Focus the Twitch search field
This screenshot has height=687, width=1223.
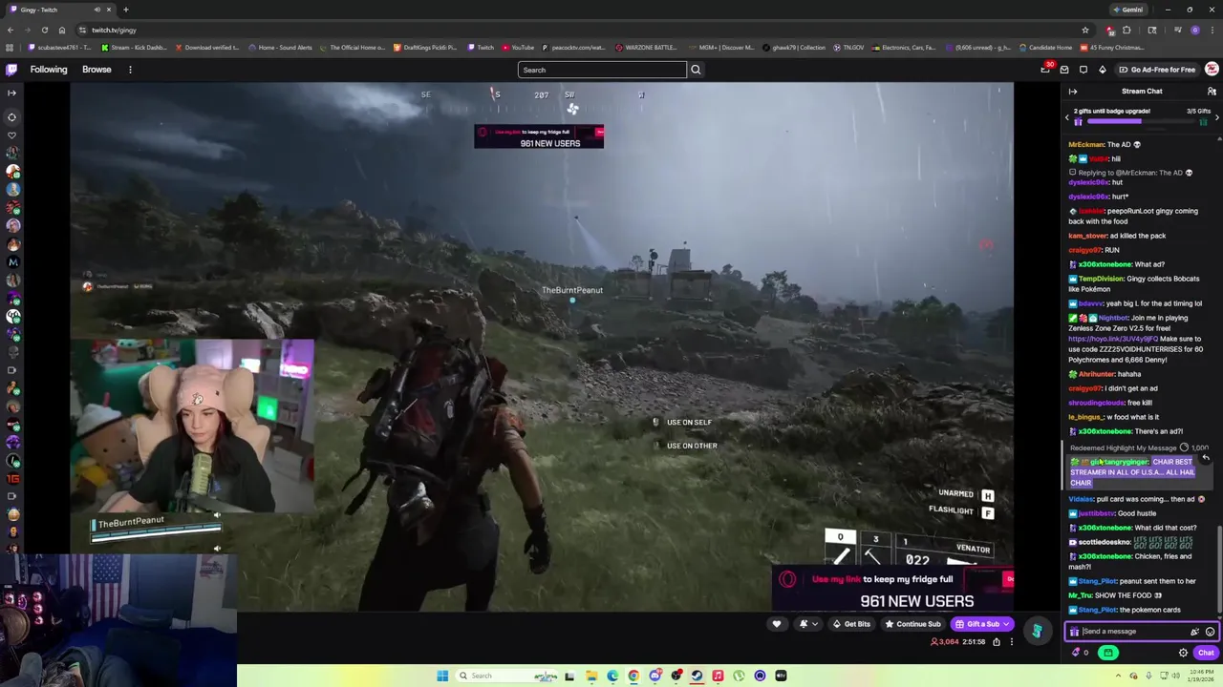tap(602, 70)
